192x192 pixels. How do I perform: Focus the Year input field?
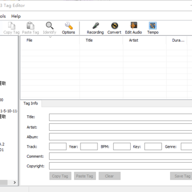point(89,147)
